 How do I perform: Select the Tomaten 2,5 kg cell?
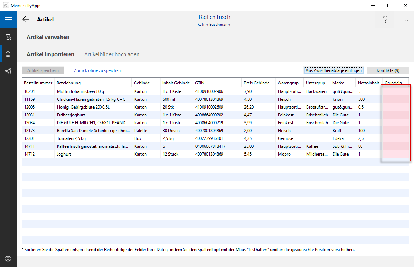(71, 138)
